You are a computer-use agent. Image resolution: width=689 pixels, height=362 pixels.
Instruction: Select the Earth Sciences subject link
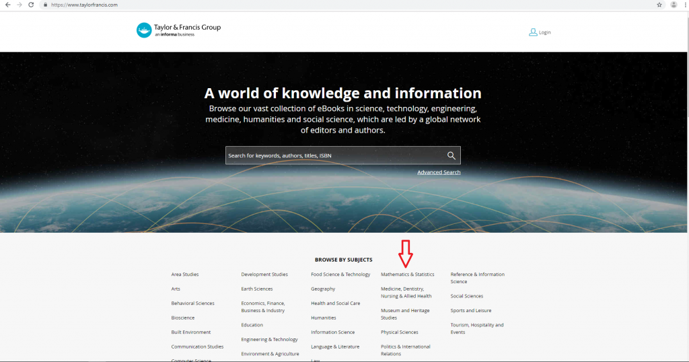tap(257, 289)
